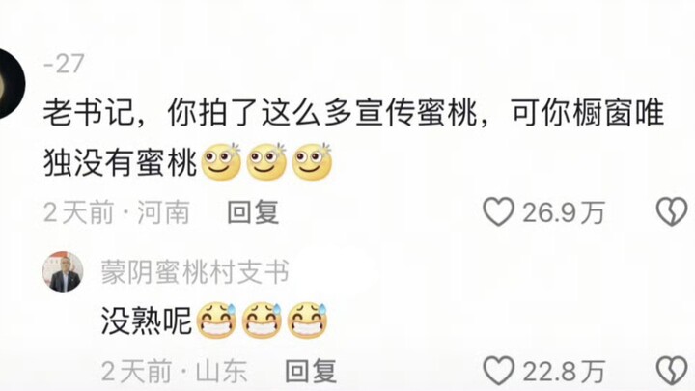The width and height of the screenshot is (695, 391).
Task: Open 蒙阴蜜桃村支书 profile avatar
Action: click(63, 271)
